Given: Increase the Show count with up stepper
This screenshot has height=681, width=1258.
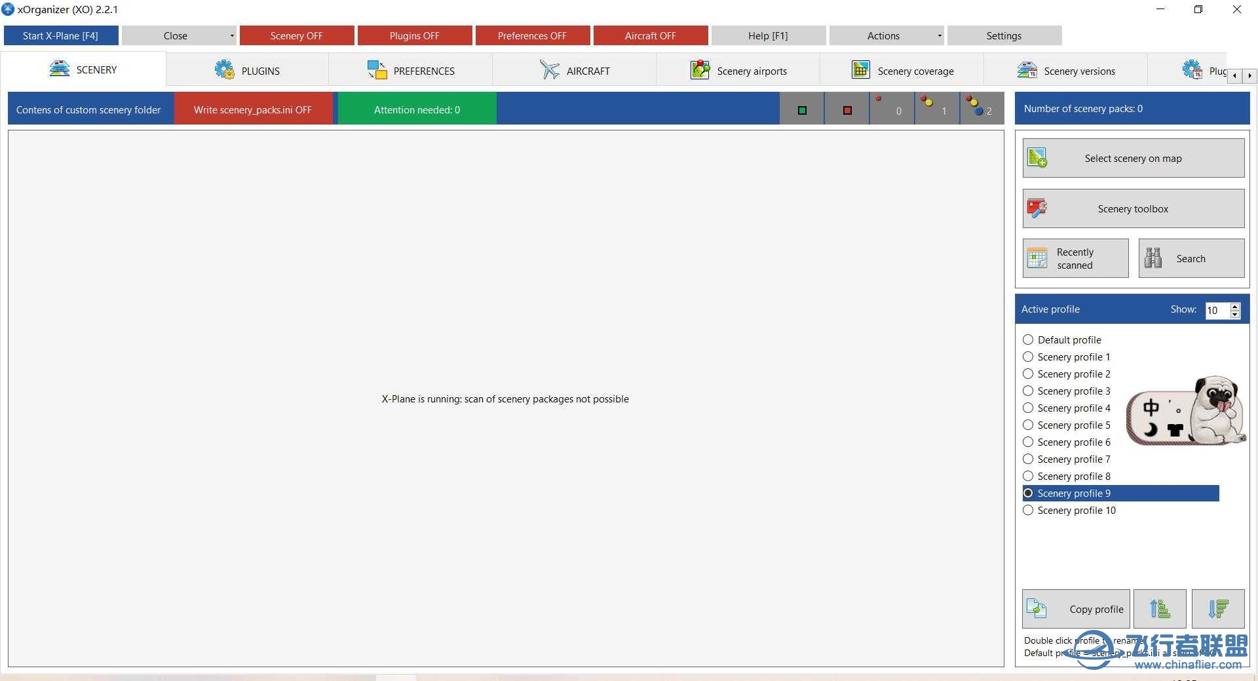Looking at the screenshot, I should (x=1235, y=306).
